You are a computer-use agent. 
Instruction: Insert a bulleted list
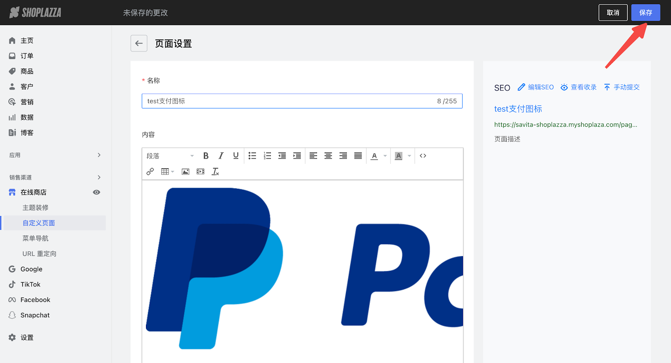(252, 156)
